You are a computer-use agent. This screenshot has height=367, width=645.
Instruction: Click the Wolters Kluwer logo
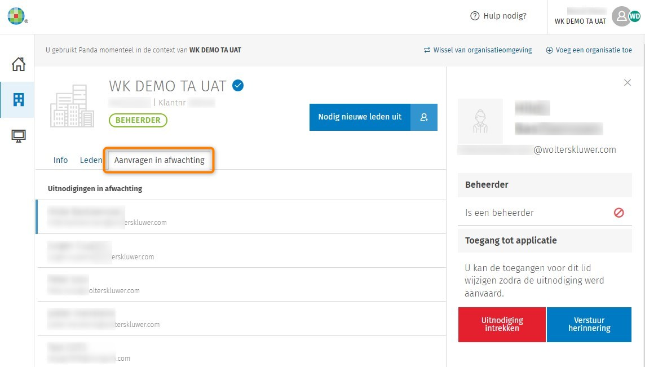pos(16,16)
